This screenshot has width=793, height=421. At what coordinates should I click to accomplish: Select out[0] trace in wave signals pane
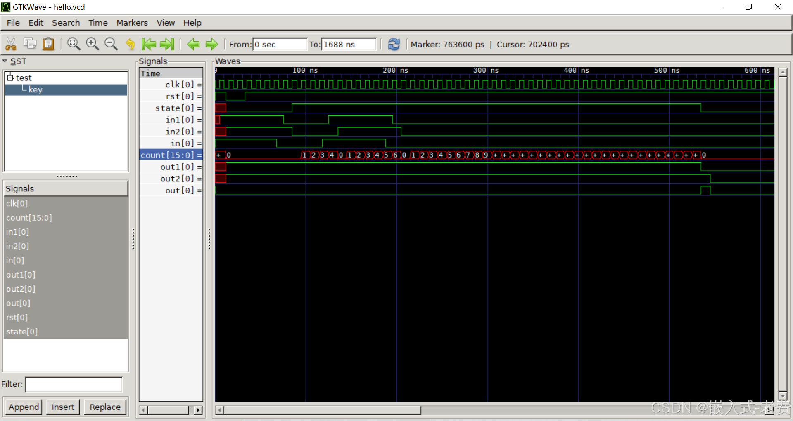(171, 190)
